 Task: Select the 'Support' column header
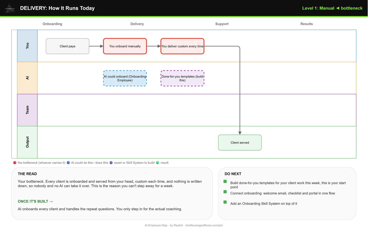coord(222,24)
